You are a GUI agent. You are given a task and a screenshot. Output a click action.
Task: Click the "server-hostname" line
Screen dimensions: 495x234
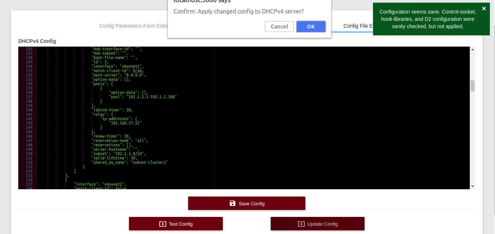tap(115, 149)
